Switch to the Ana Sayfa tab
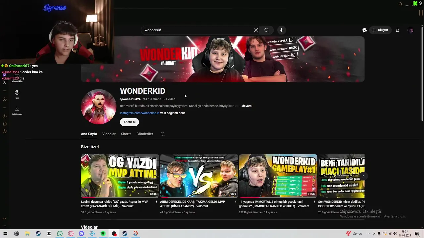424x238 pixels. (89, 134)
